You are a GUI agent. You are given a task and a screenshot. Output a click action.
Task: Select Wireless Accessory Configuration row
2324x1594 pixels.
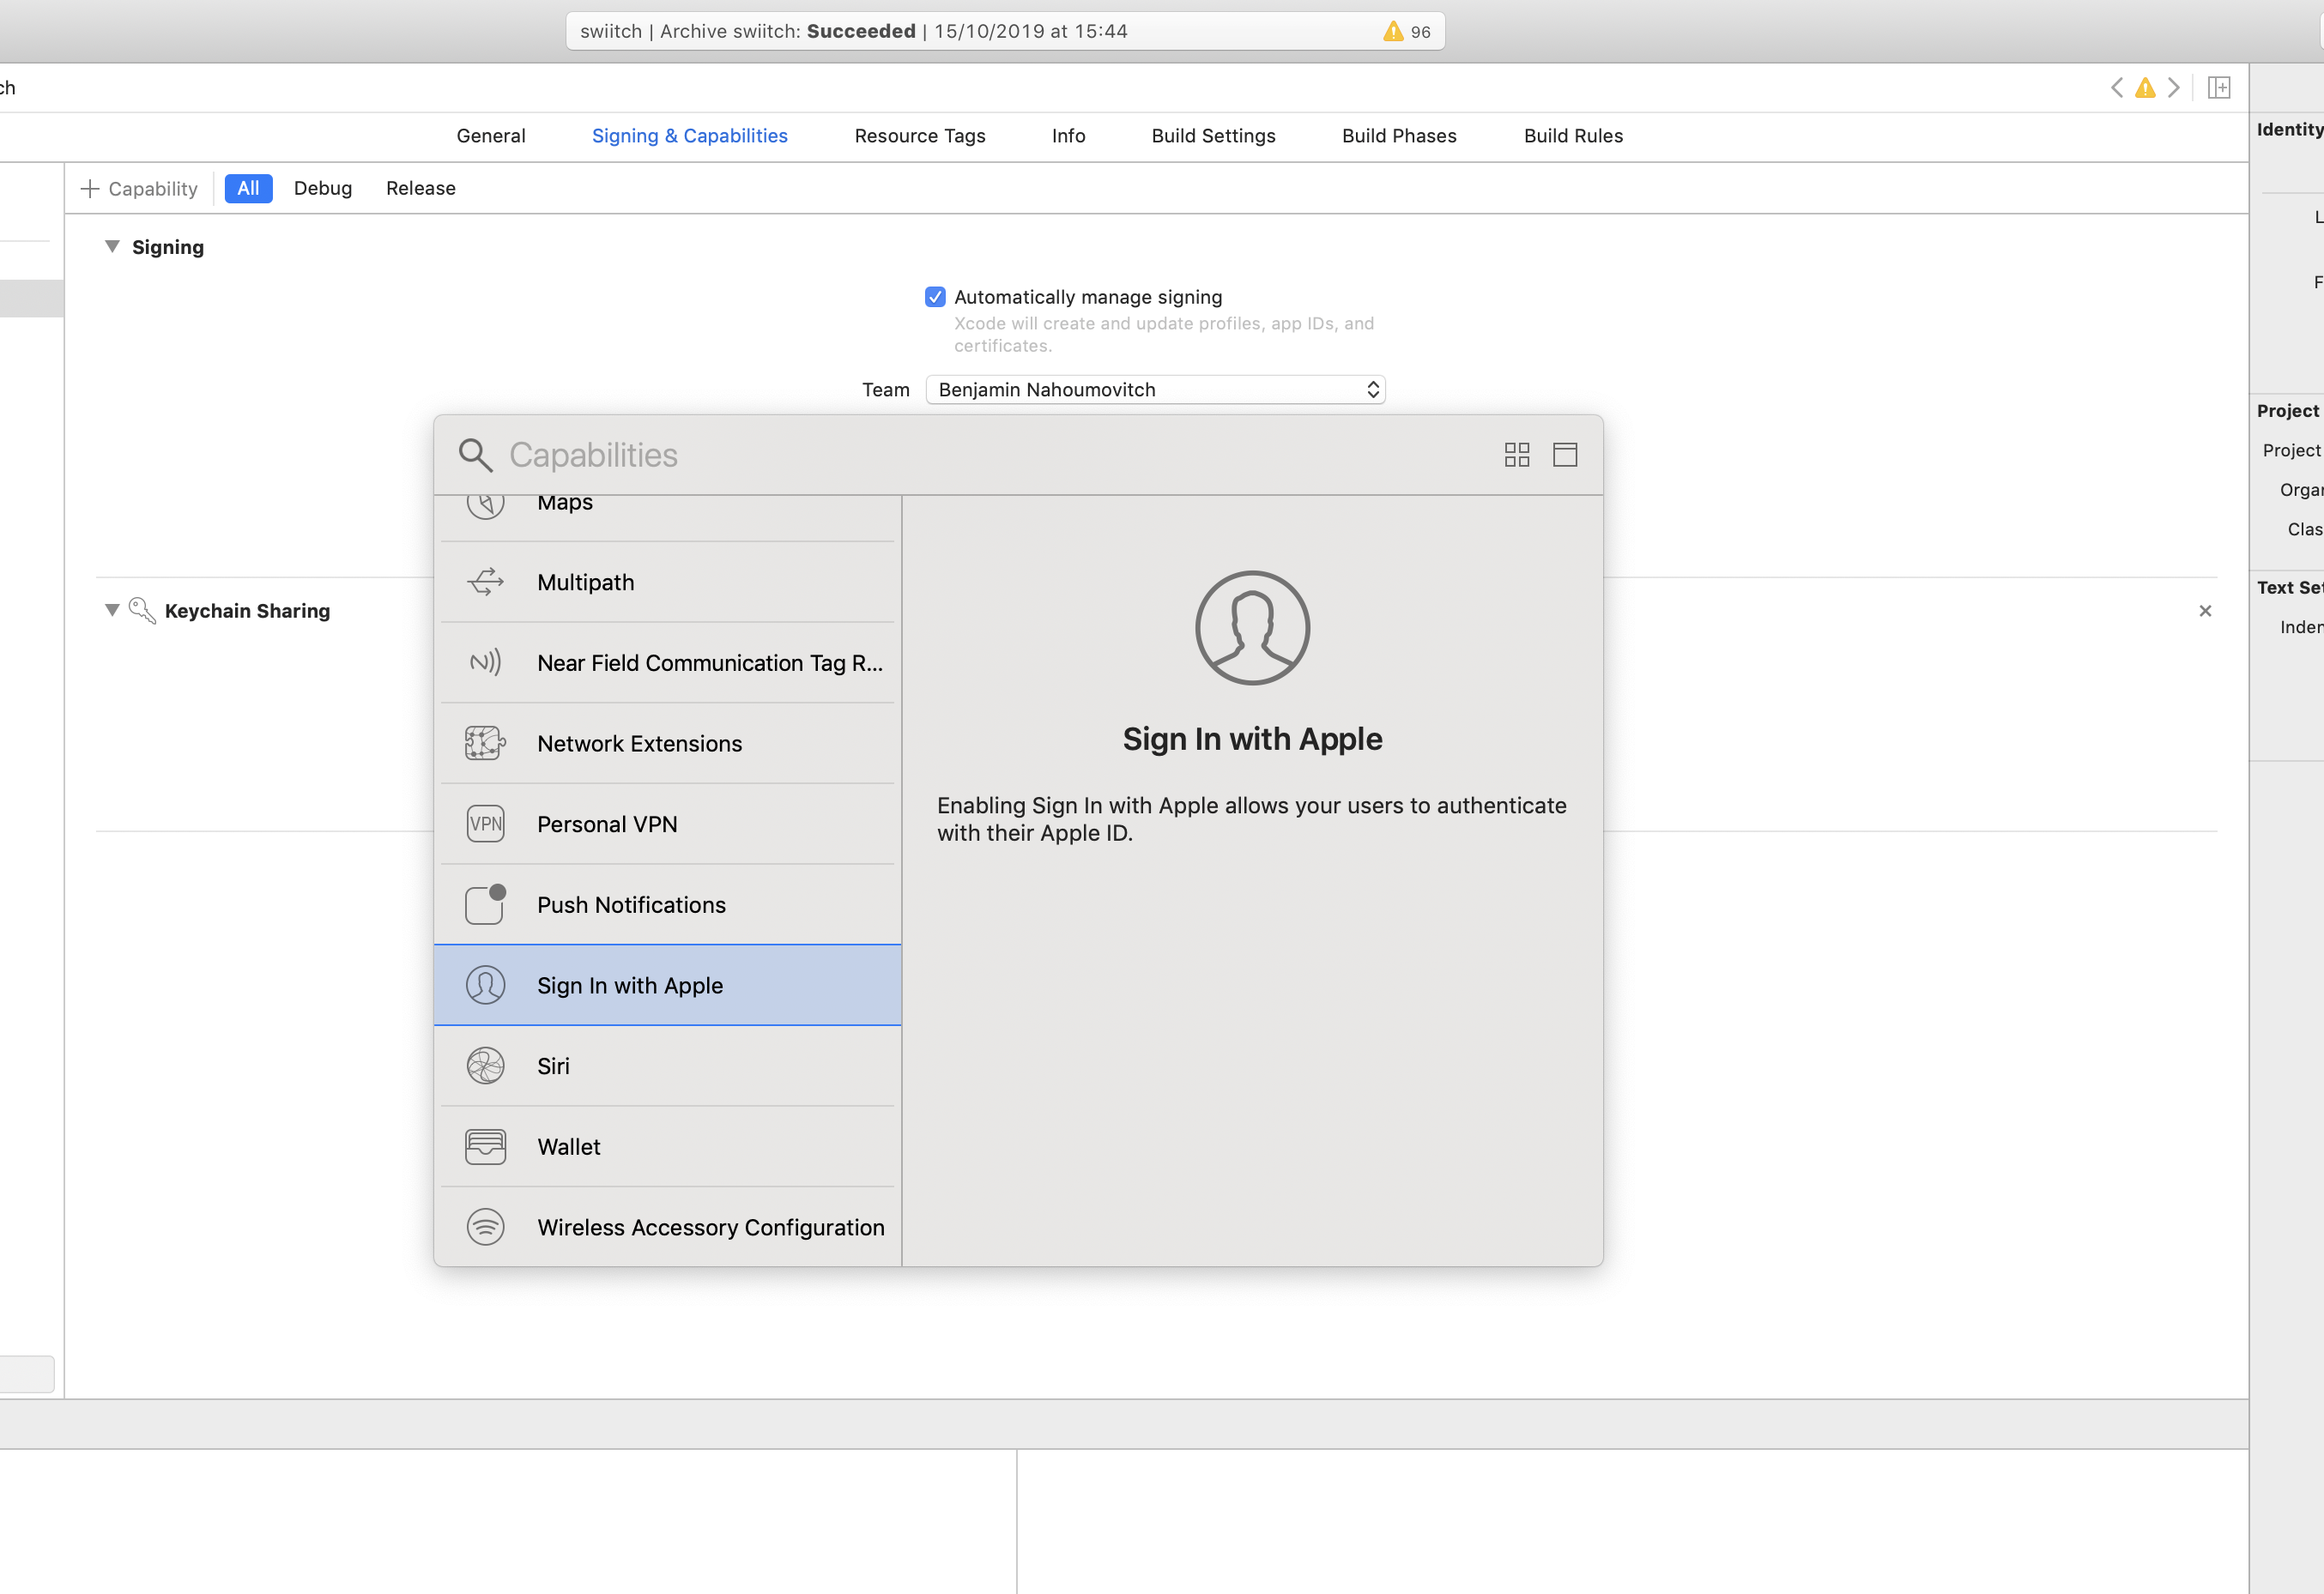point(667,1226)
